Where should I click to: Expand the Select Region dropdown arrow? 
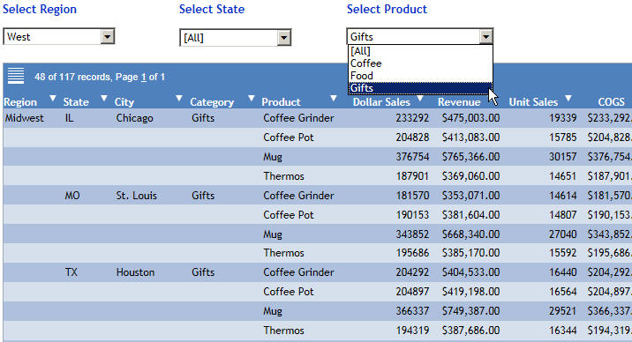tap(107, 37)
